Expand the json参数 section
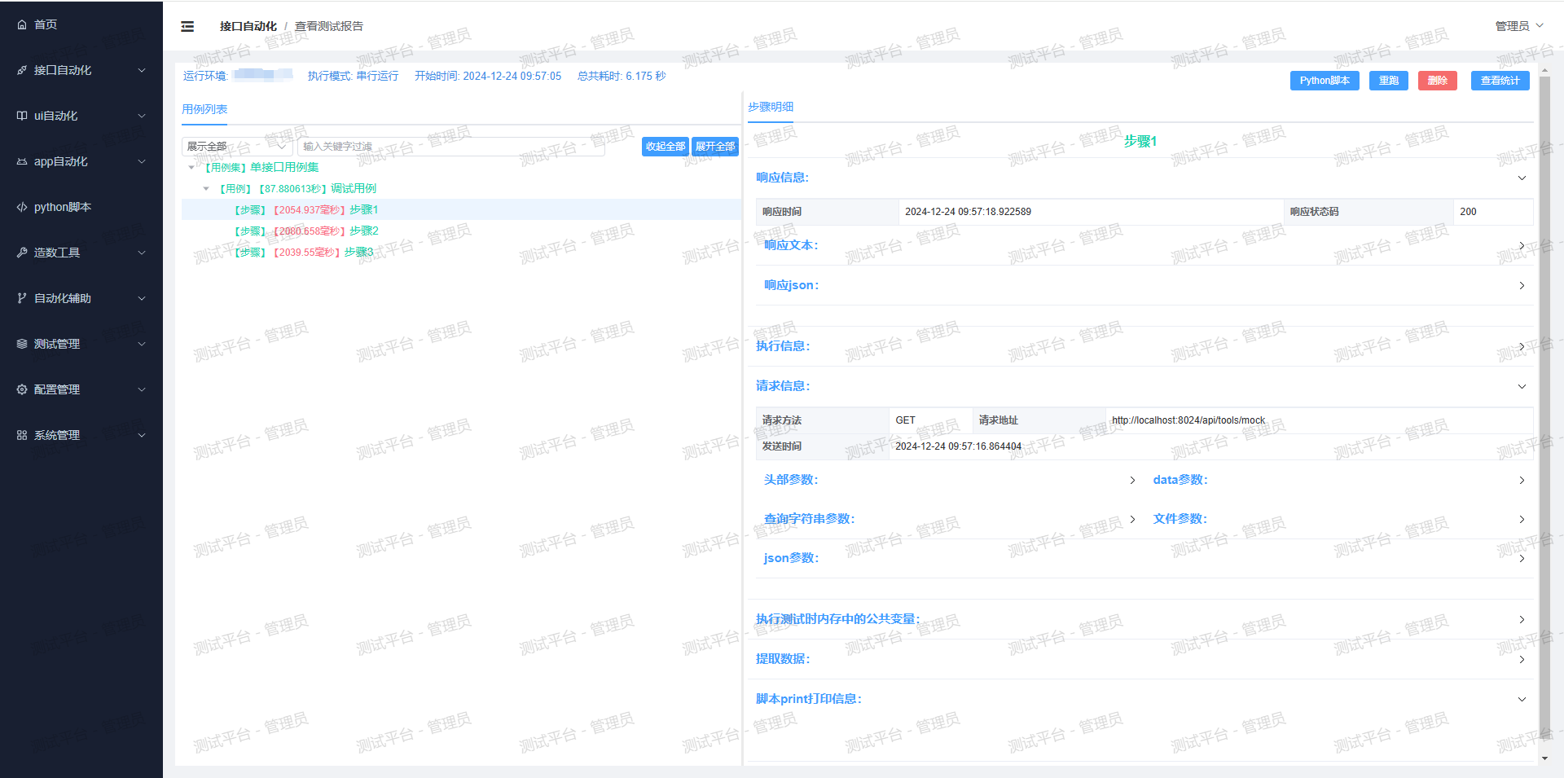Image resolution: width=1564 pixels, height=778 pixels. click(x=1522, y=558)
